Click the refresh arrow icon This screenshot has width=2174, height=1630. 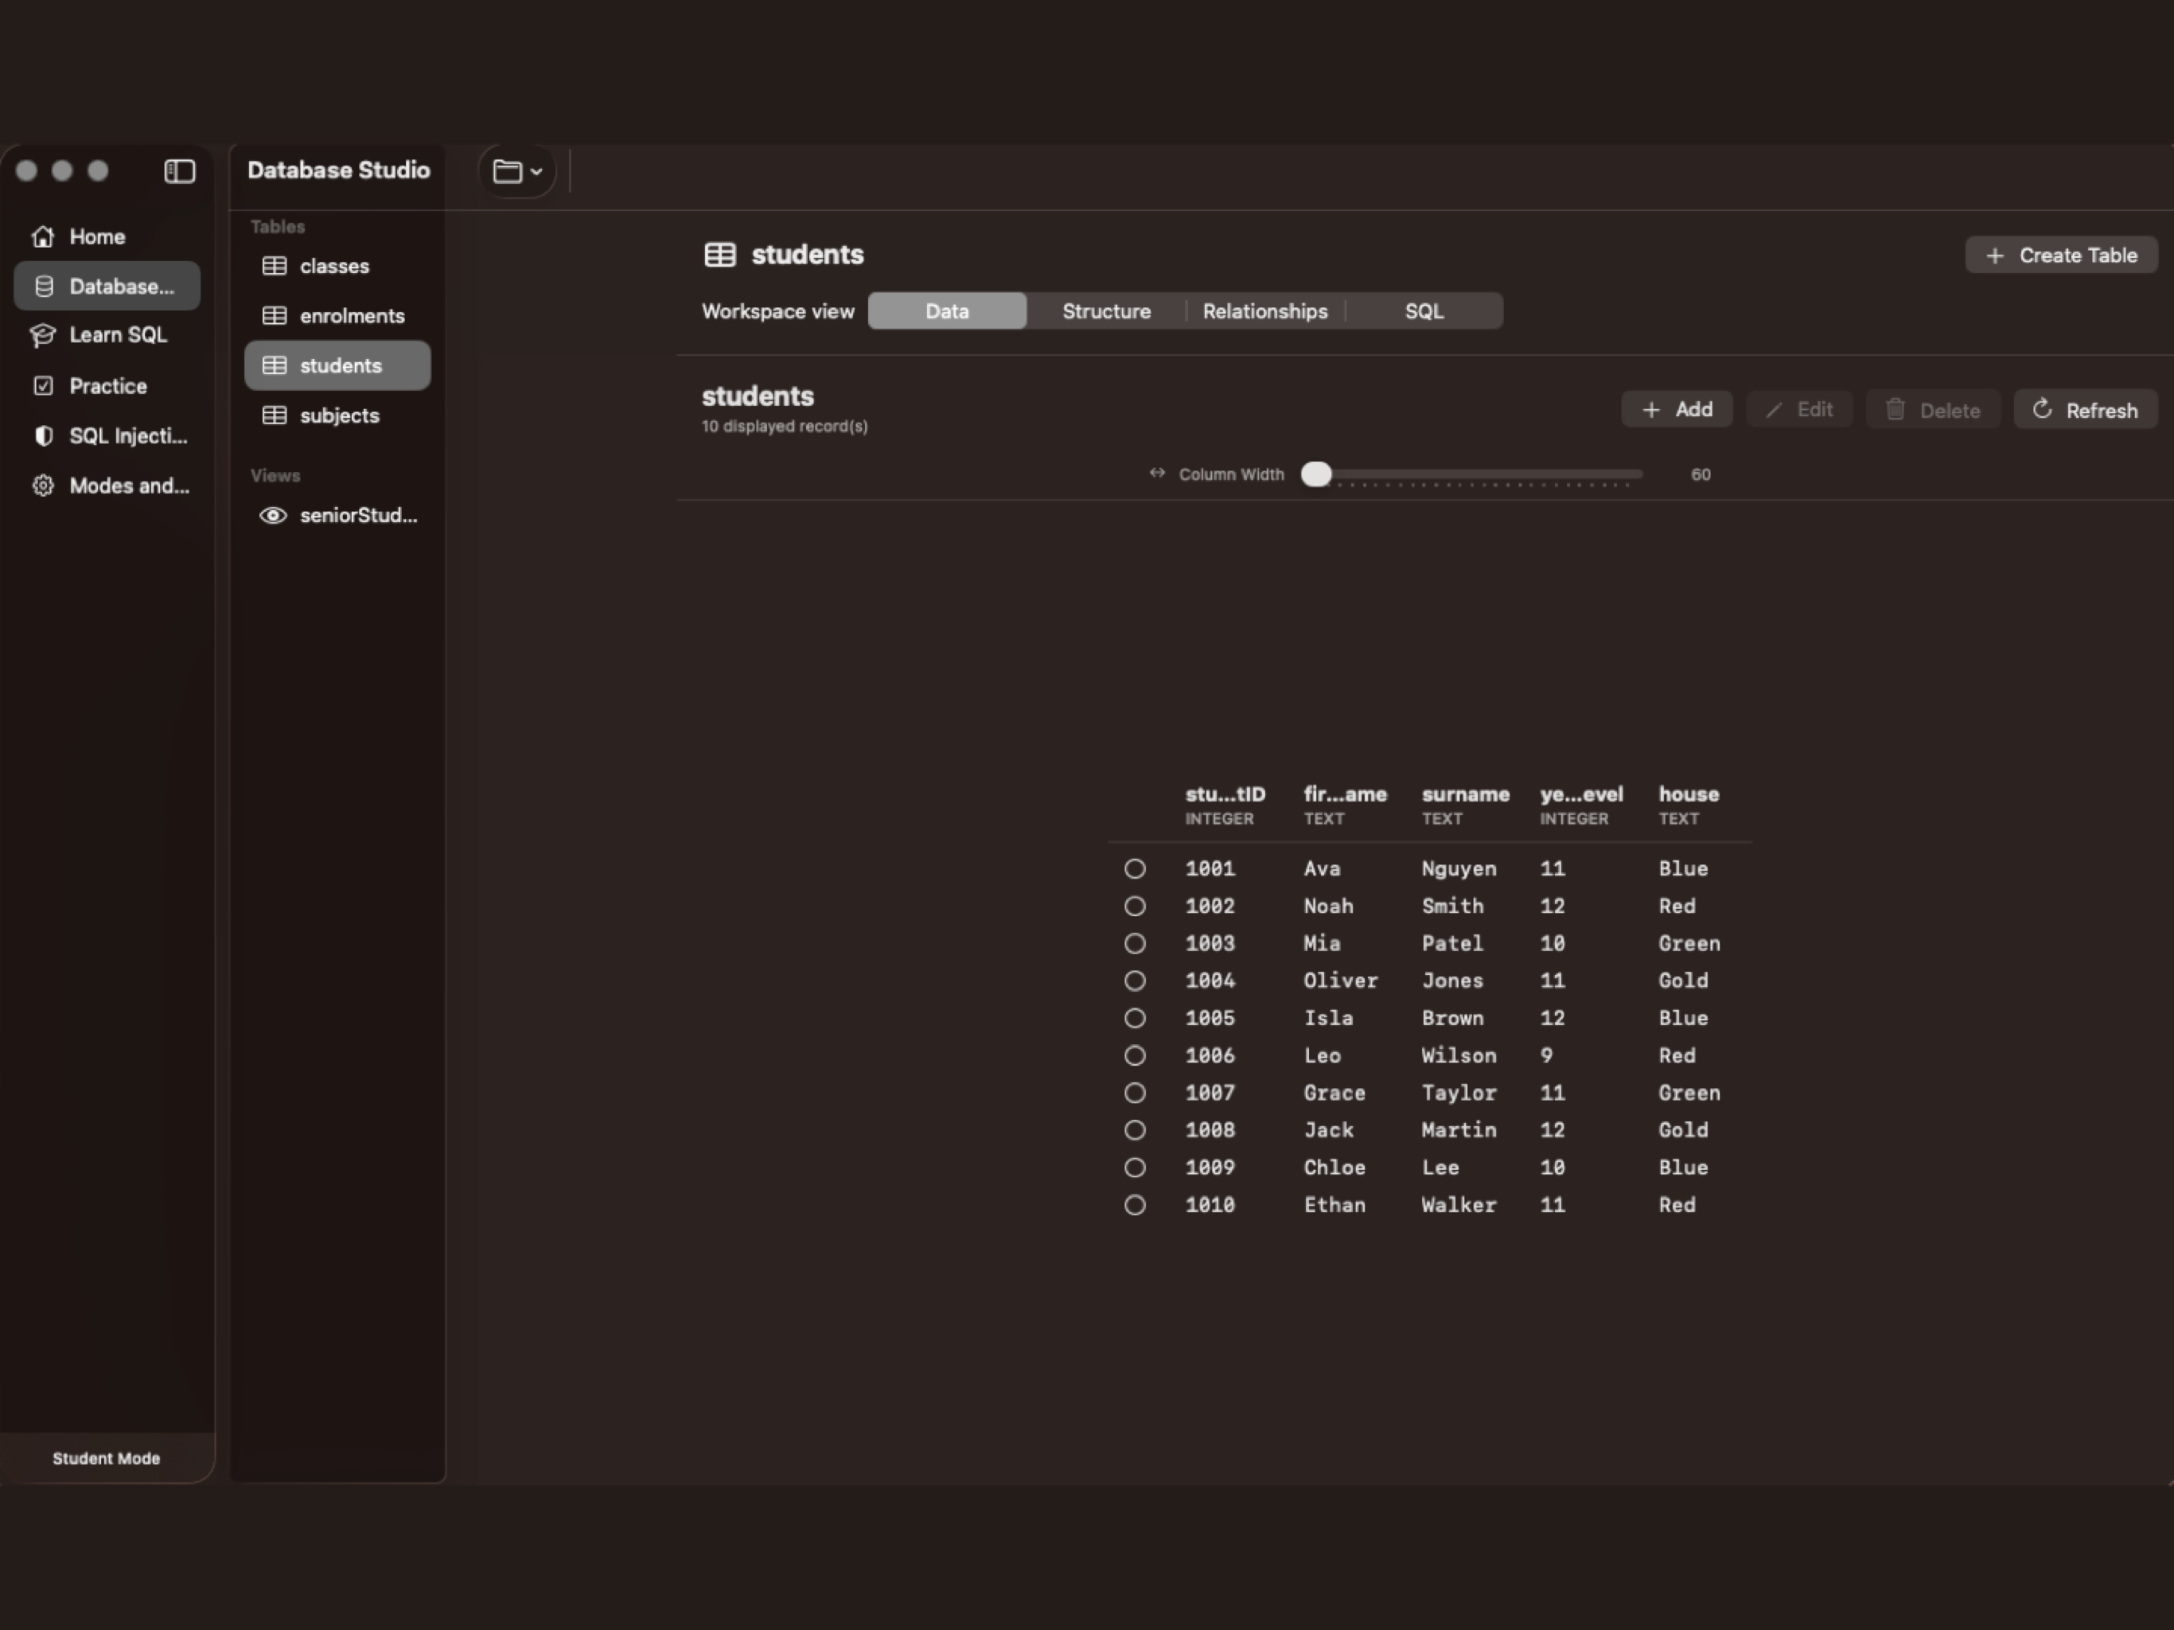point(2041,409)
